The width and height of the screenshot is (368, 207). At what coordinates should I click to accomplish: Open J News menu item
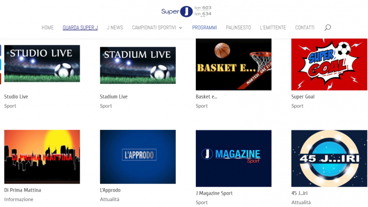115,28
